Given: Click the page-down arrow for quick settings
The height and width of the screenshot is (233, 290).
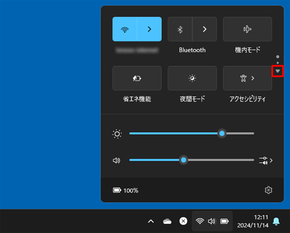Looking at the screenshot, I should 278,71.
